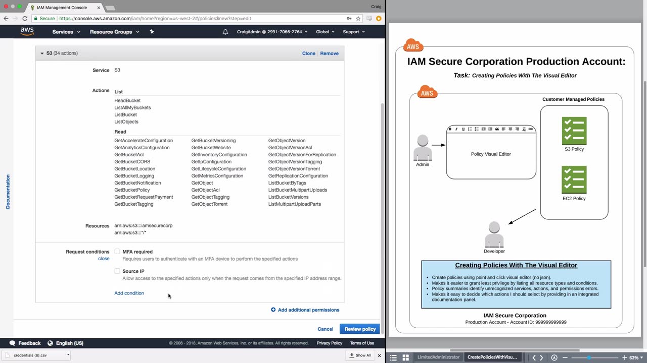Open the vertical Documentation side tab
Screen dimensions: 647x363
click(8, 192)
